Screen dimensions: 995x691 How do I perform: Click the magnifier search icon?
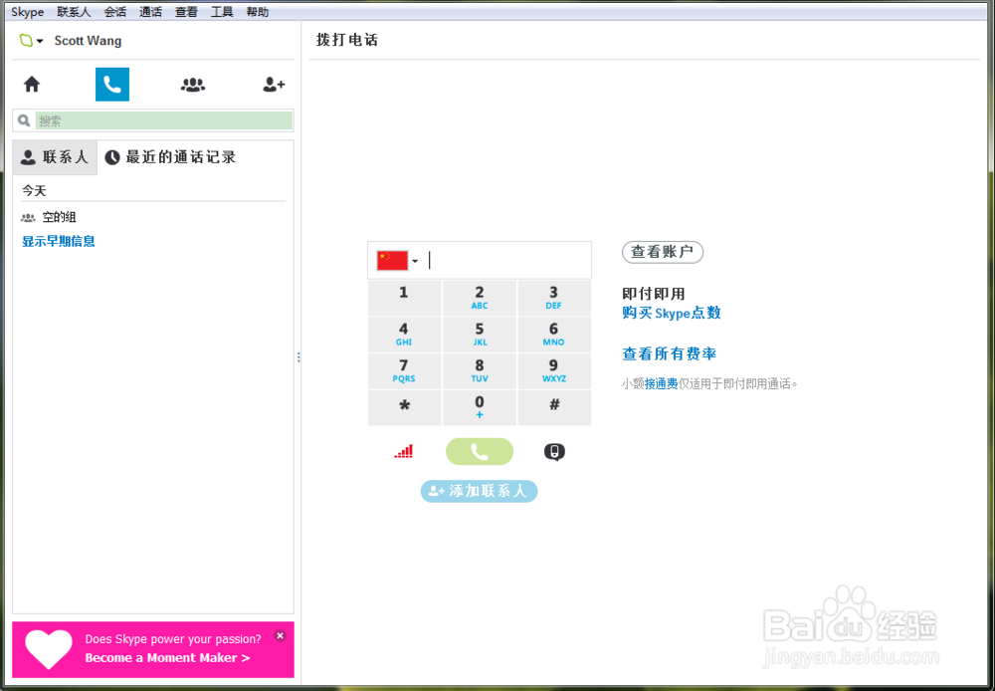[24, 120]
